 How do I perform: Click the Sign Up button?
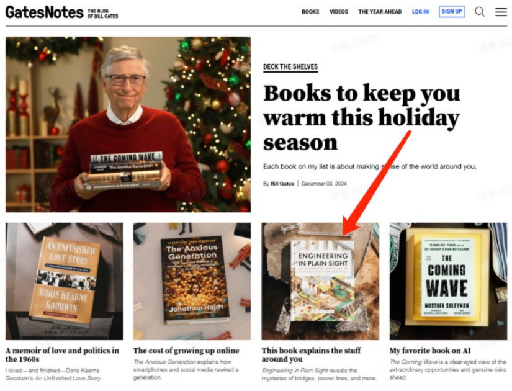click(452, 11)
